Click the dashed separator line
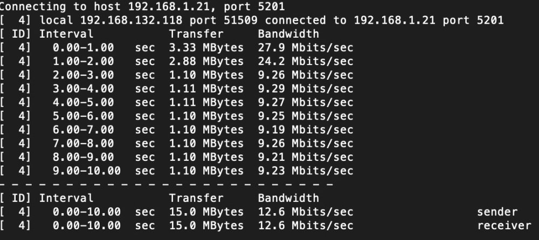Viewport: 539px width, 240px height. point(166,185)
